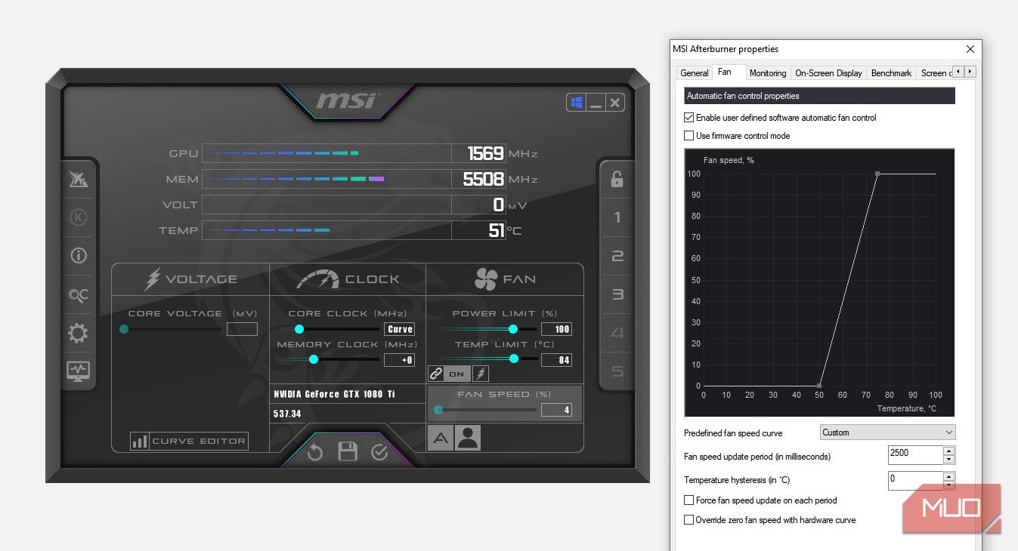Open the Curve Editor button
This screenshot has width=1018, height=551.
coord(190,441)
